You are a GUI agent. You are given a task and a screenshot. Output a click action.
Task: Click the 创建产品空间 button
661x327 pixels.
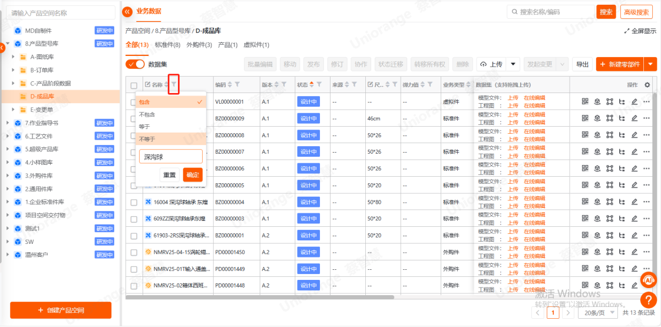61,310
